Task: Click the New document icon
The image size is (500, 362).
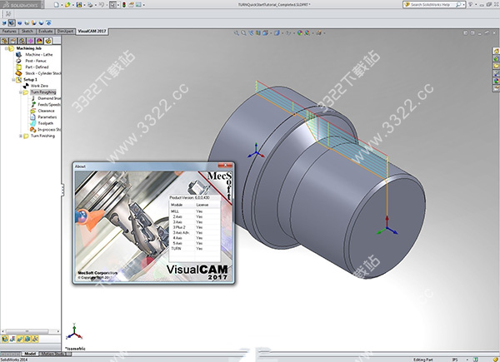Action: click(57, 5)
